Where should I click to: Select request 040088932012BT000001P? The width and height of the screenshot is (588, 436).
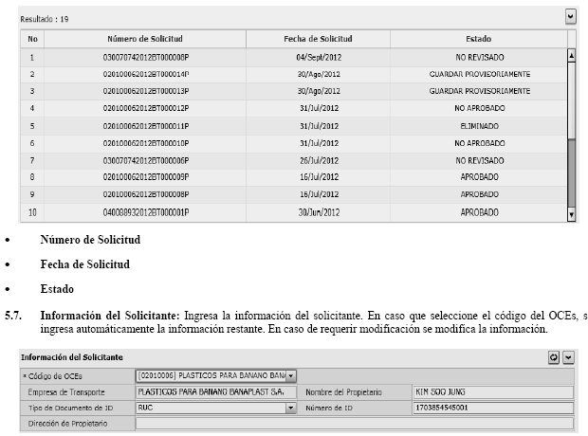[146, 212]
